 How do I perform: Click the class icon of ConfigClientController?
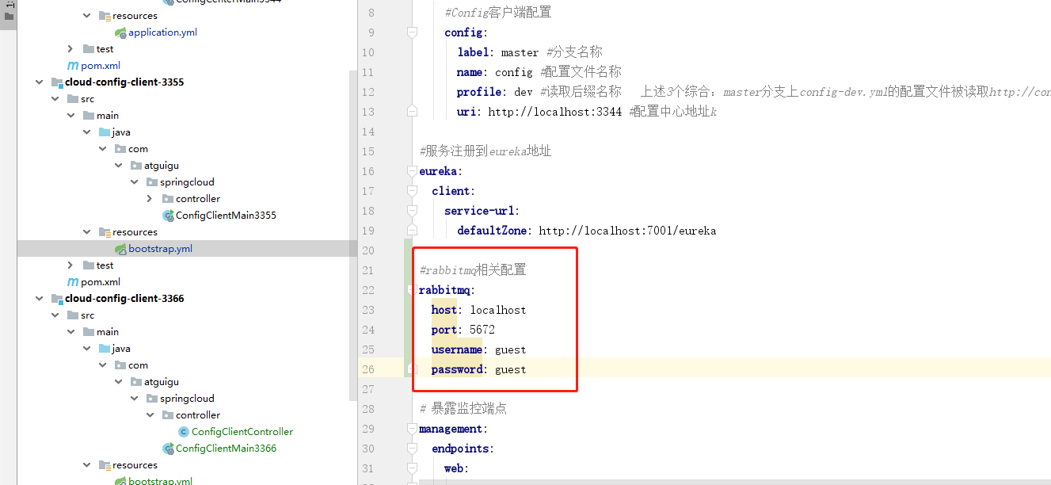[x=184, y=432]
